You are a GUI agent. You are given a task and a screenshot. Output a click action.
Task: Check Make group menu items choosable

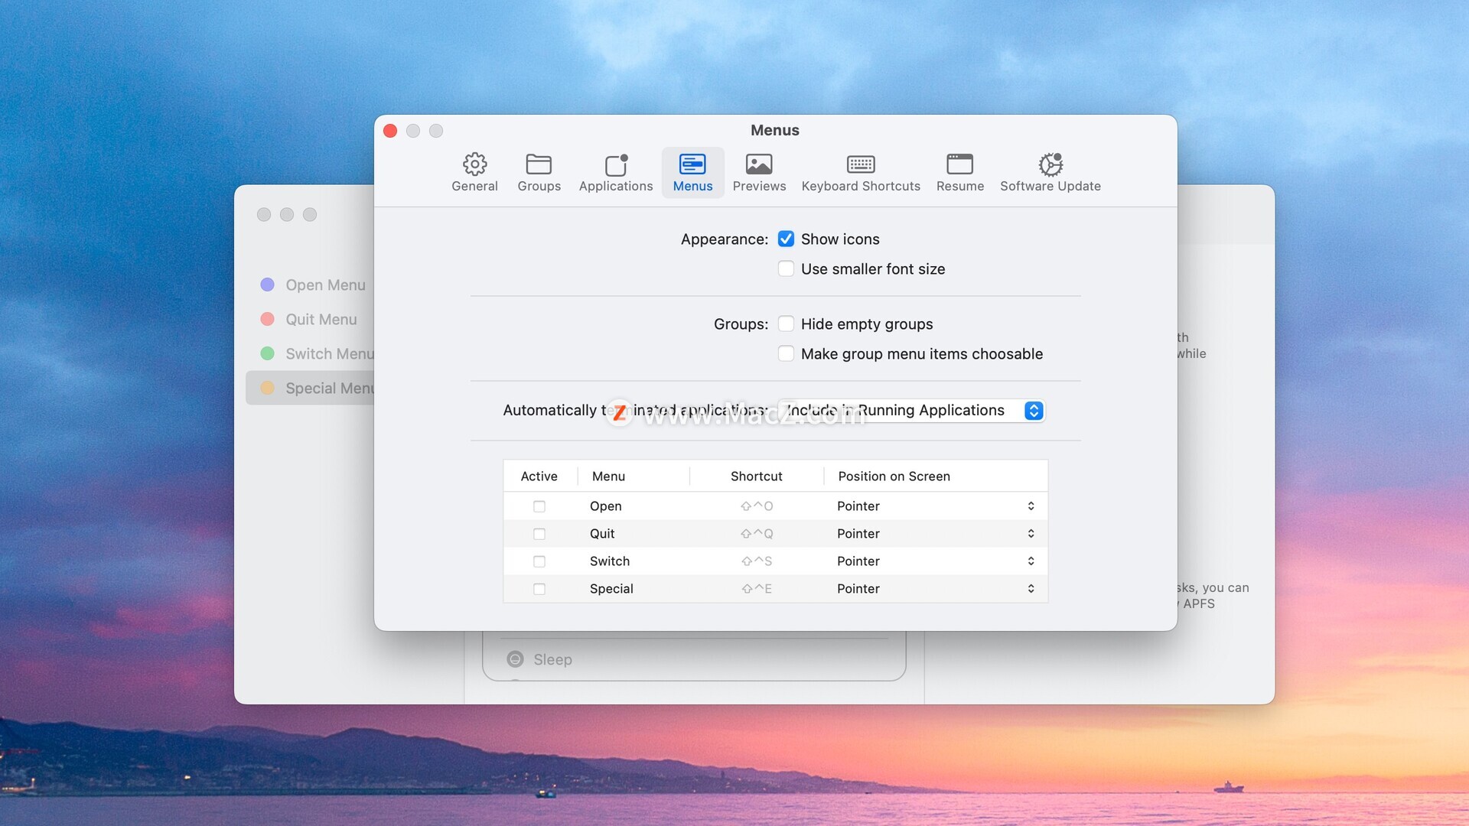pyautogui.click(x=786, y=354)
